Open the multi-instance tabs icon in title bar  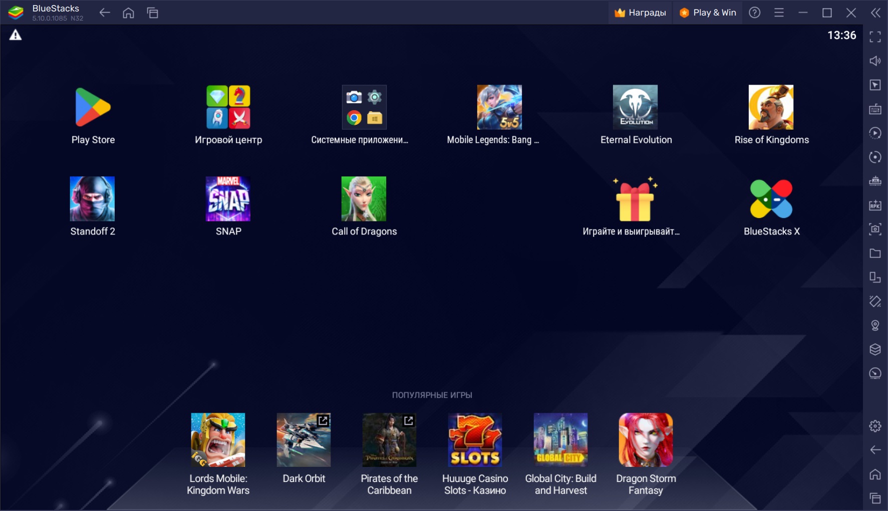153,13
